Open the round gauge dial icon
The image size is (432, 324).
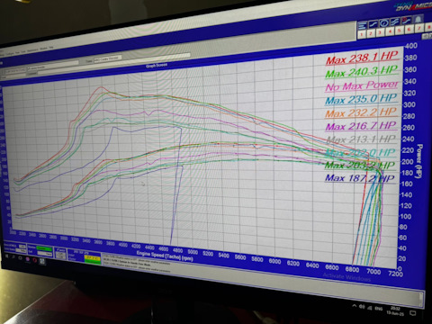(384, 22)
